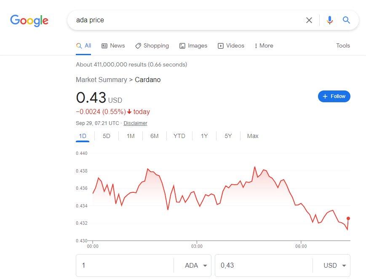Select the YTD chart range
Viewport: 366px width, 279px height.
179,136
